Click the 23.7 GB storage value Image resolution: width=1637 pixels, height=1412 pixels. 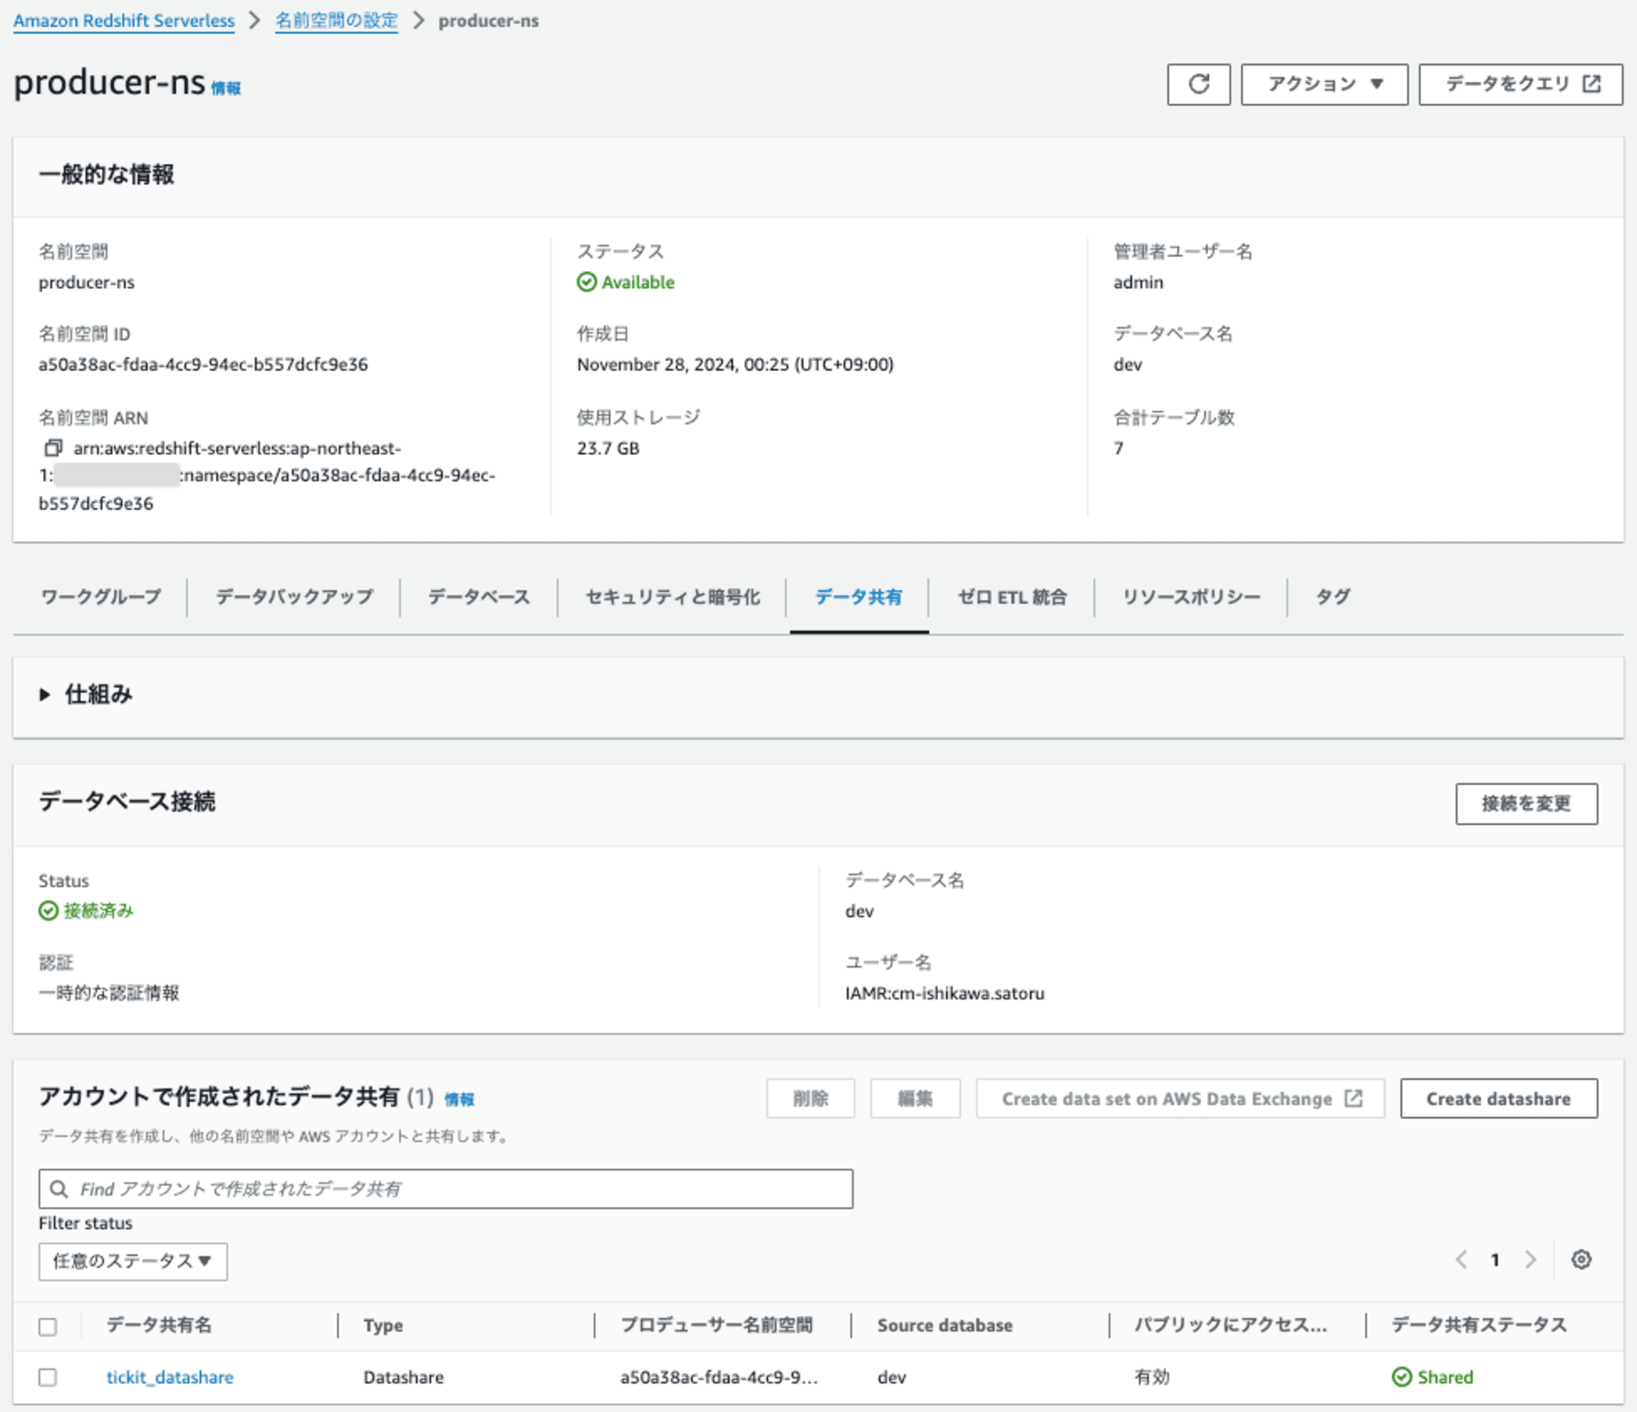click(608, 448)
